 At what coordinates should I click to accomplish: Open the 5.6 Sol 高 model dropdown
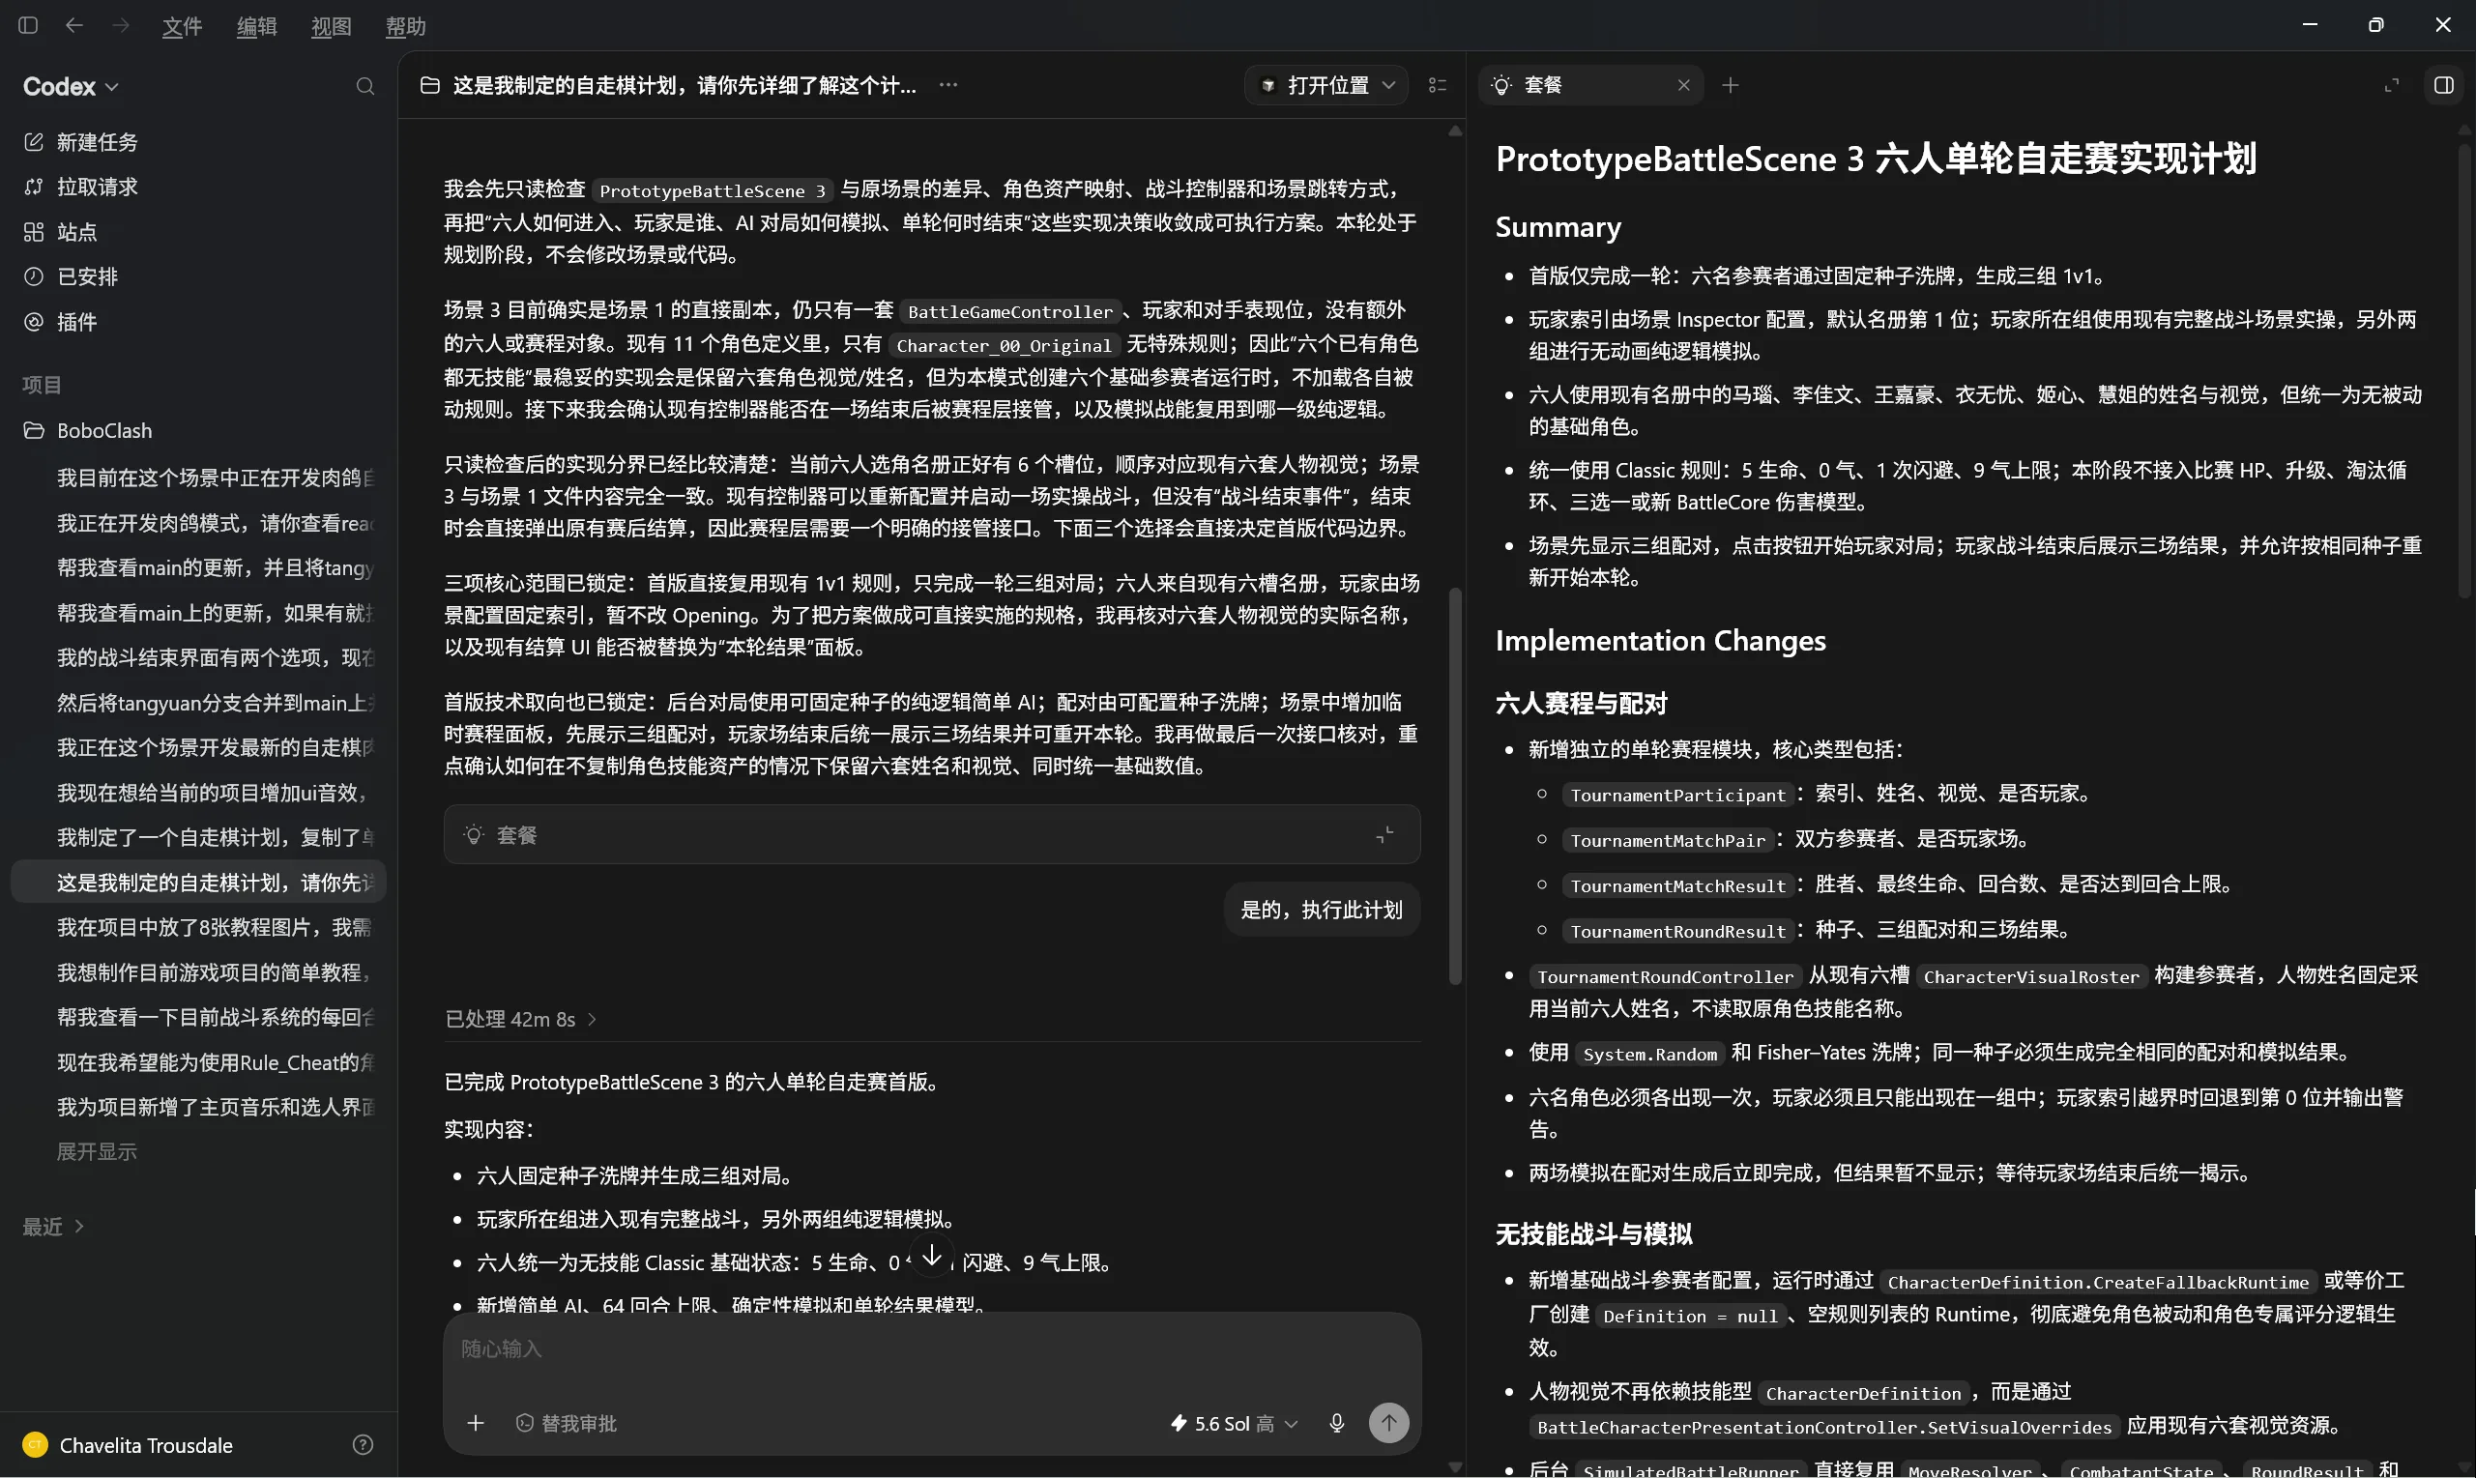click(x=1234, y=1423)
